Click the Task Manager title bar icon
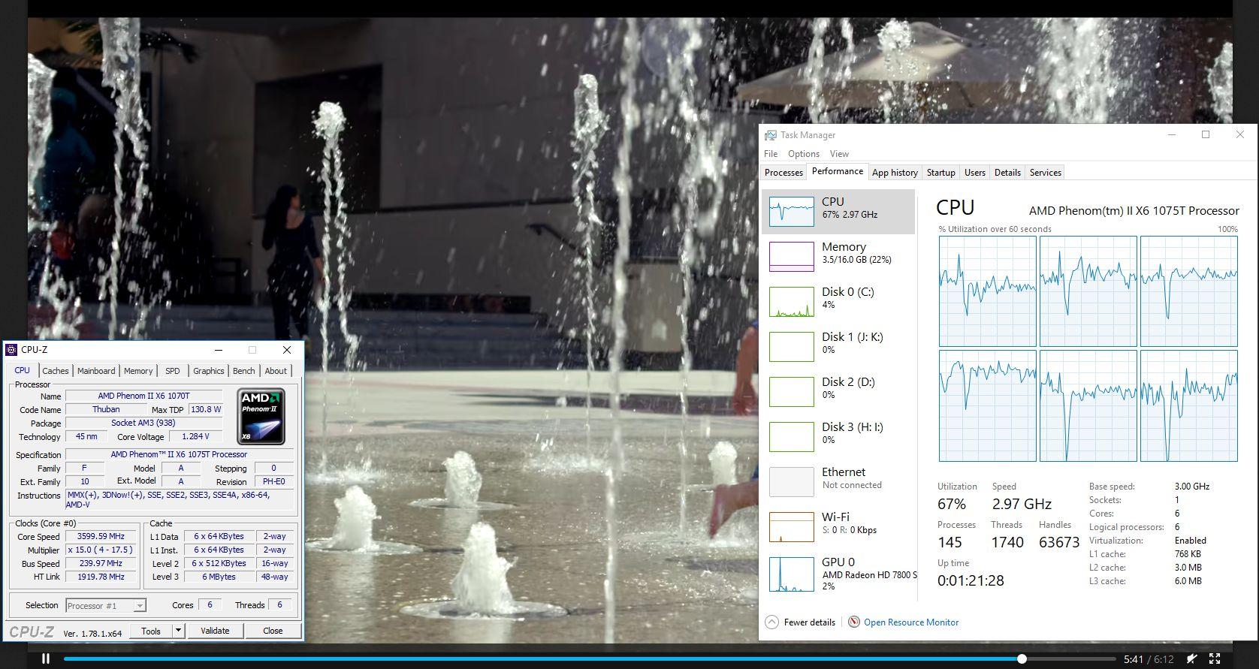1259x669 pixels. click(x=770, y=135)
